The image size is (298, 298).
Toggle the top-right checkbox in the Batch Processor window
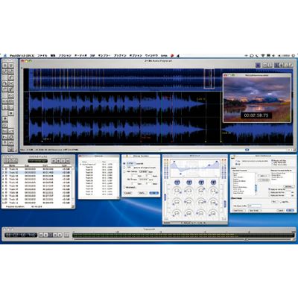pos(273,161)
